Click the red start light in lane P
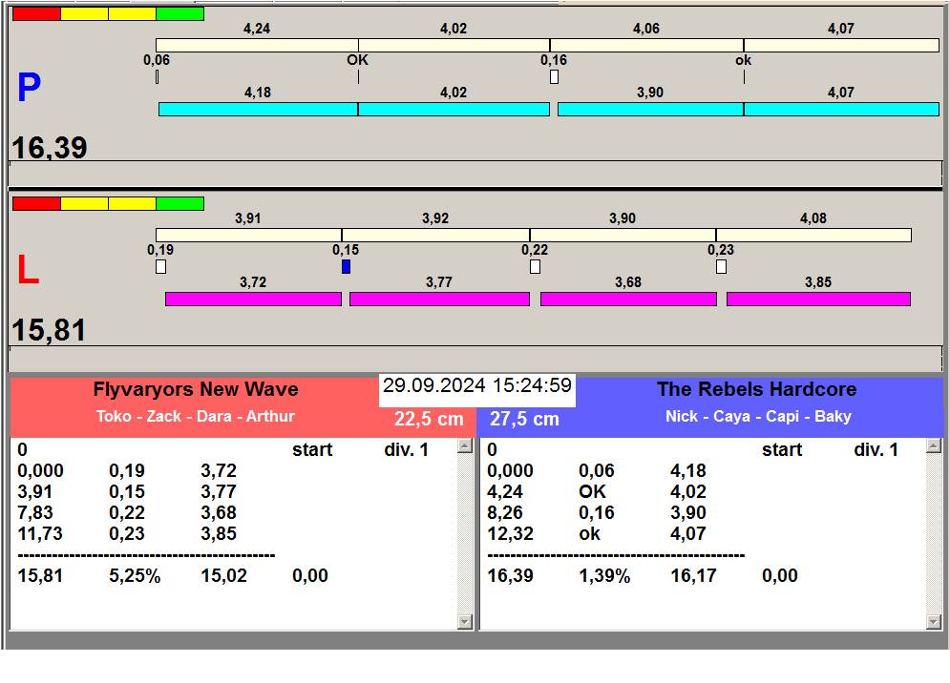This screenshot has width=950, height=683. (x=36, y=13)
